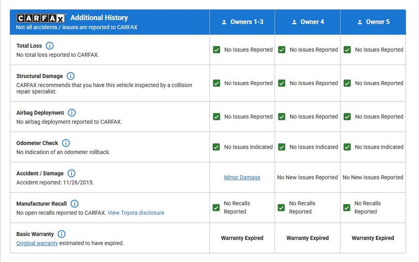
Task: Open the Total Loss info icon
Action: (50, 46)
